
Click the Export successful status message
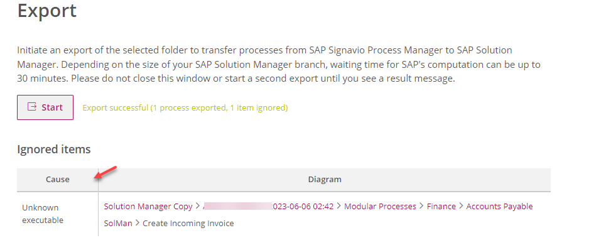point(185,108)
